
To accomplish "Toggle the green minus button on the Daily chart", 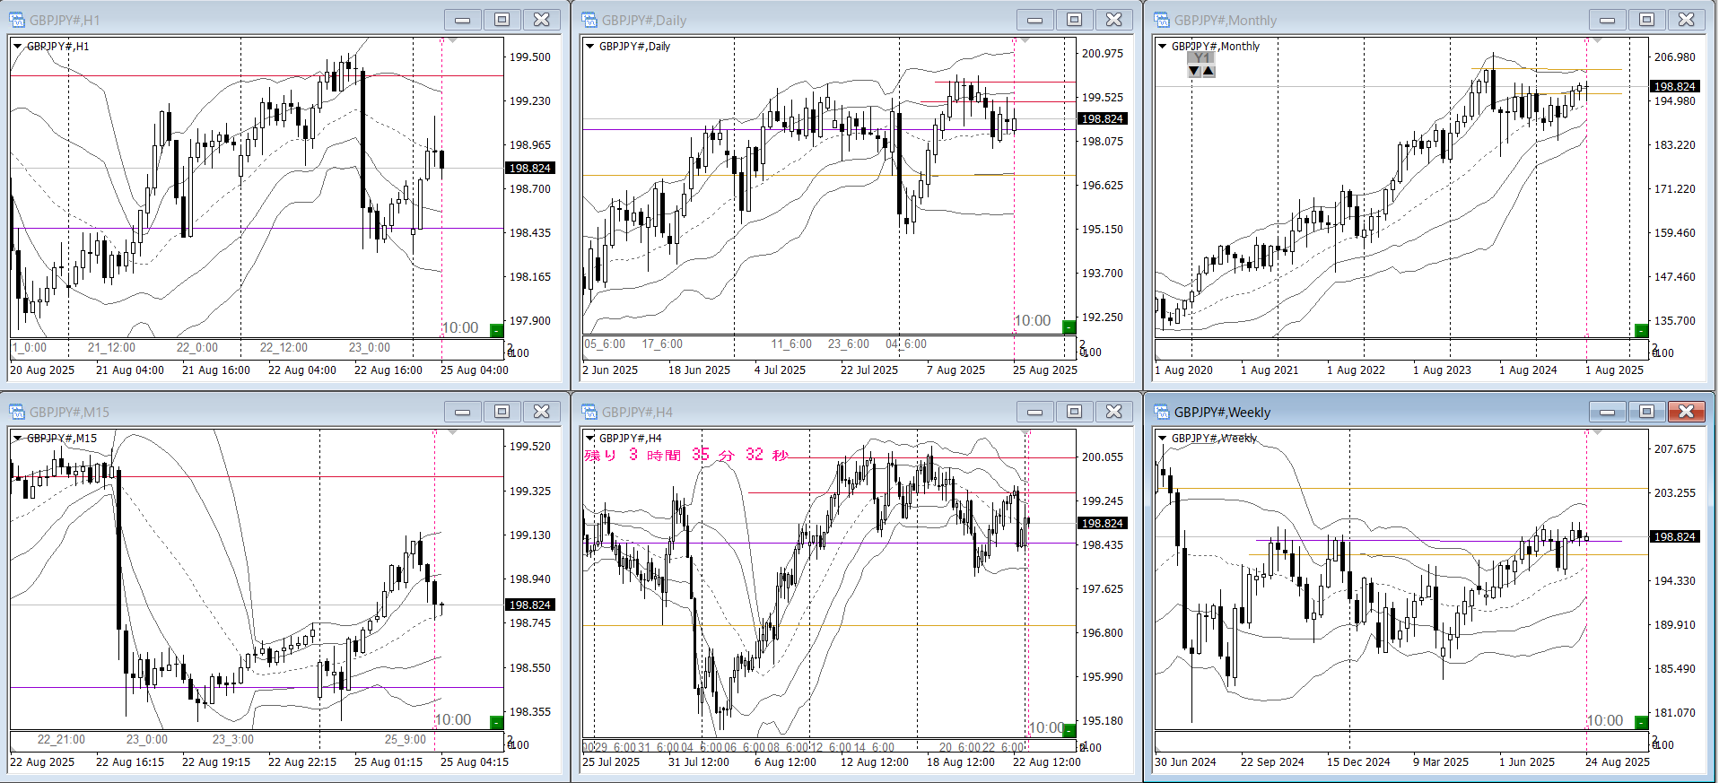I will pos(1069,327).
